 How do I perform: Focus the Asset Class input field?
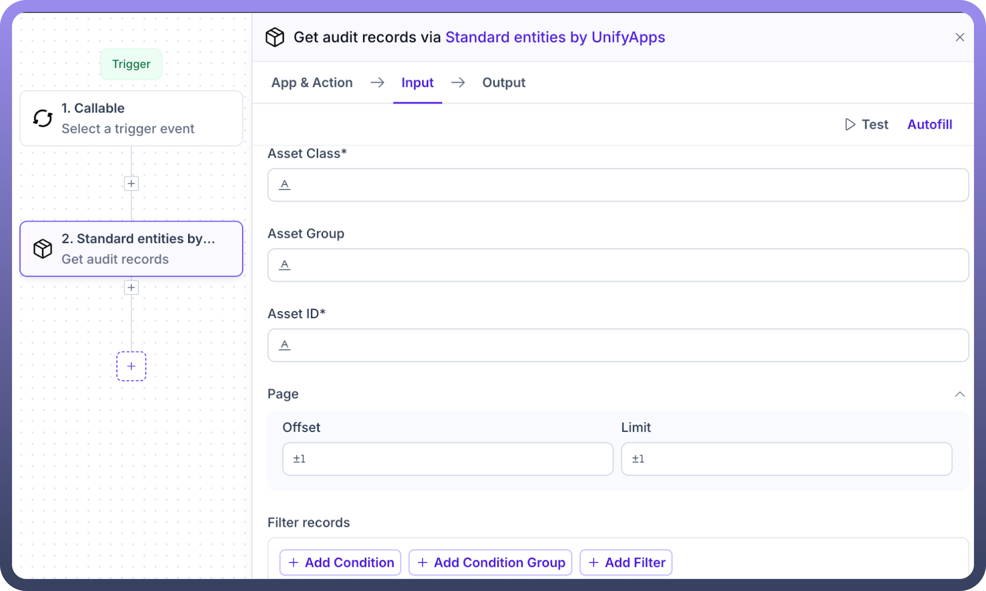click(618, 185)
